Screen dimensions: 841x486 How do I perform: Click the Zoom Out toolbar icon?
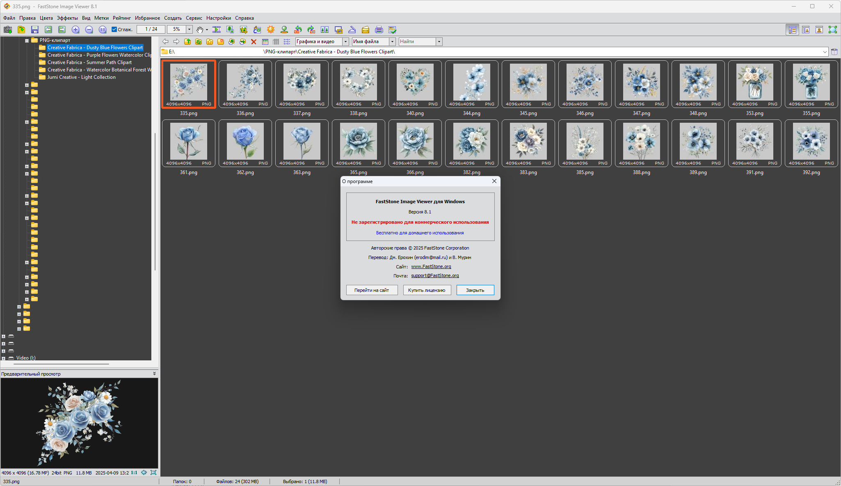89,30
